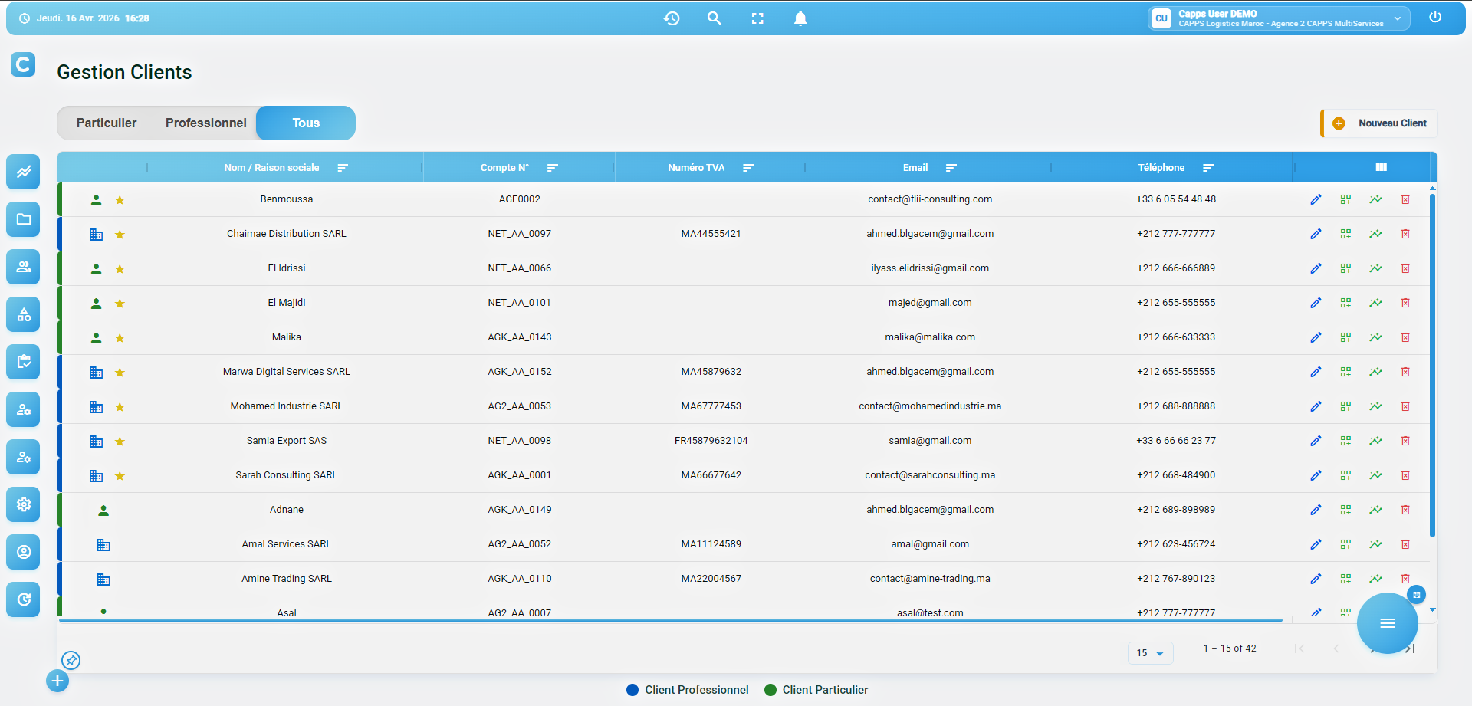Image resolution: width=1472 pixels, height=706 pixels.
Task: Edit the Malika client row
Action: 1316,337
